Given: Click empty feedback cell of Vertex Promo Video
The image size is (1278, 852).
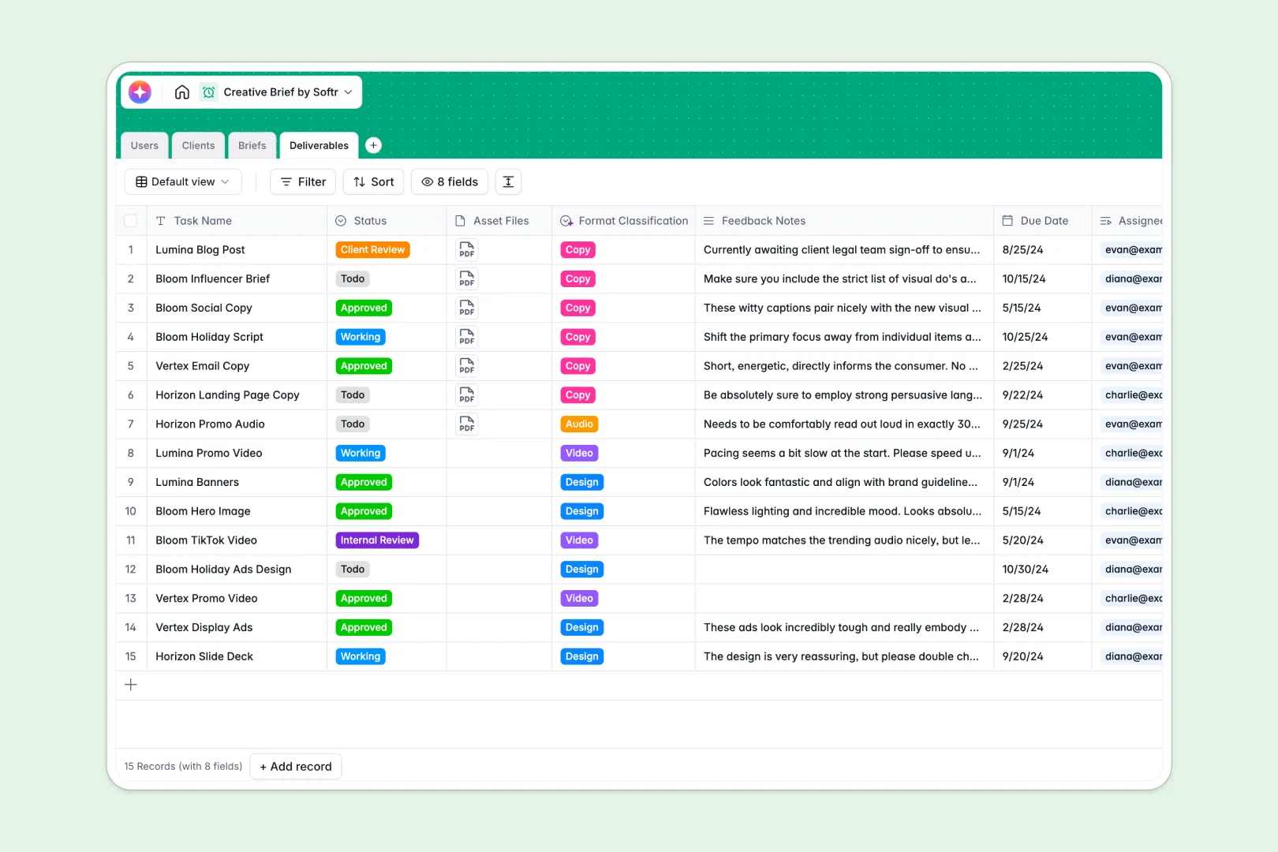Looking at the screenshot, I should [x=844, y=599].
